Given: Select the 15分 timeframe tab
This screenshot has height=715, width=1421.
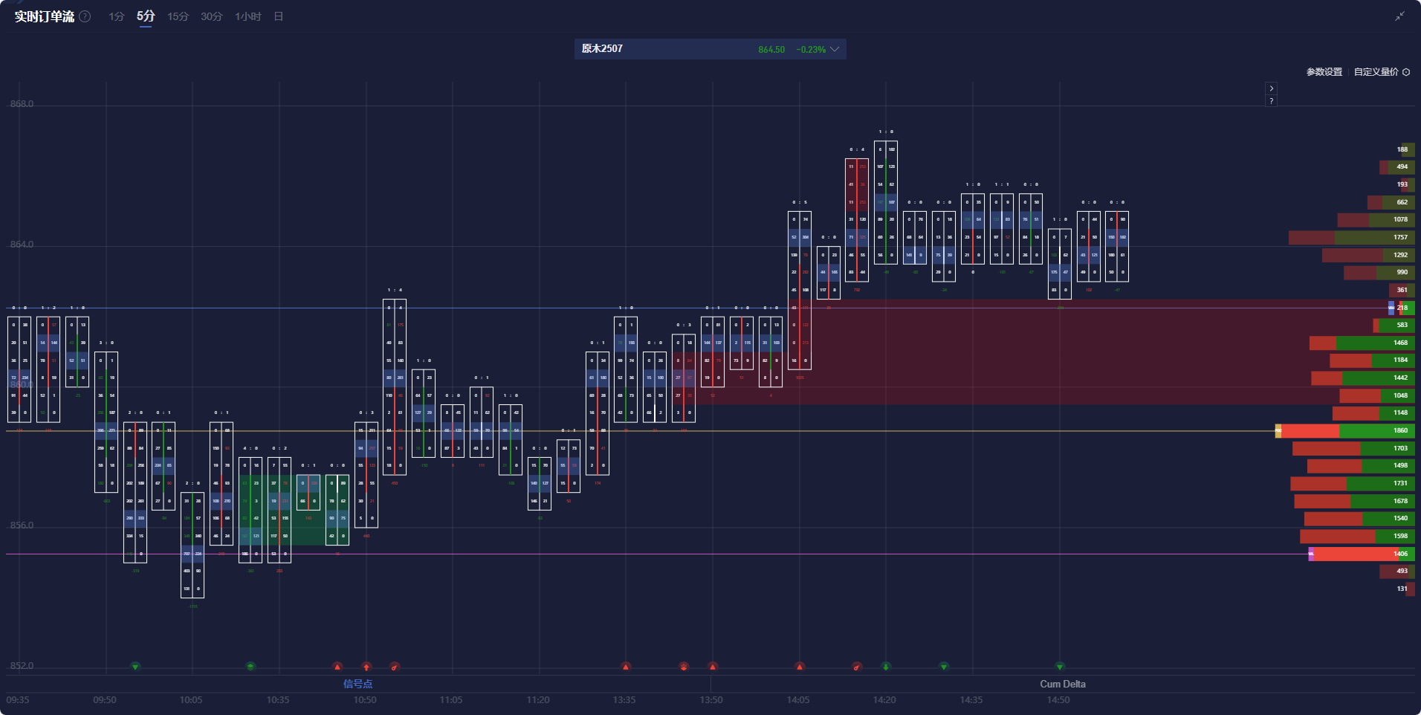Looking at the screenshot, I should (178, 16).
